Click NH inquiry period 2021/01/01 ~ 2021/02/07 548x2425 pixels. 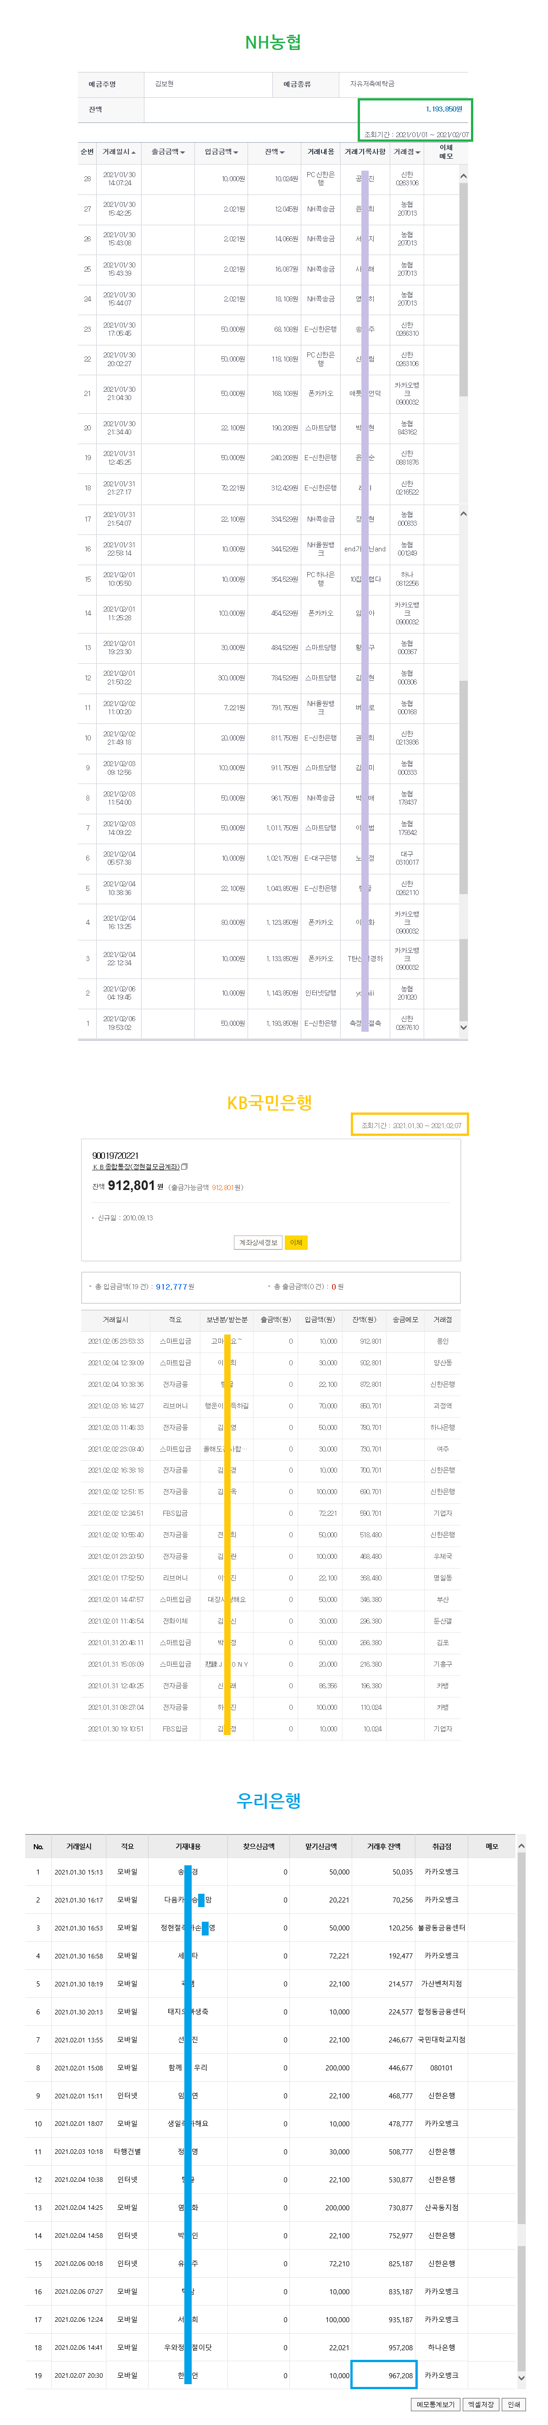click(416, 134)
